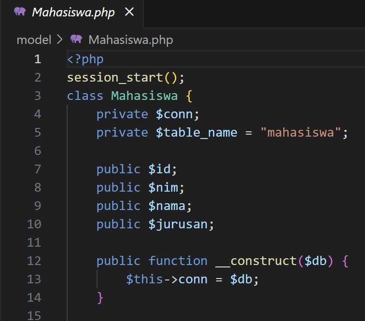Open the Mahasiswa.php breadcrumb item

coord(130,40)
